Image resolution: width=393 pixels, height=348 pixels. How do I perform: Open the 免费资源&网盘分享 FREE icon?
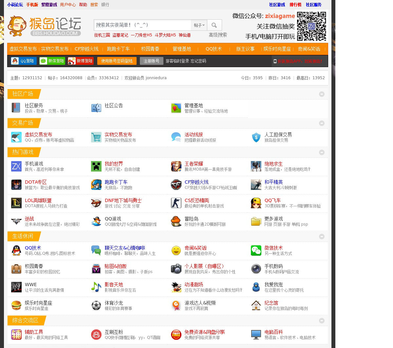pyautogui.click(x=176, y=335)
